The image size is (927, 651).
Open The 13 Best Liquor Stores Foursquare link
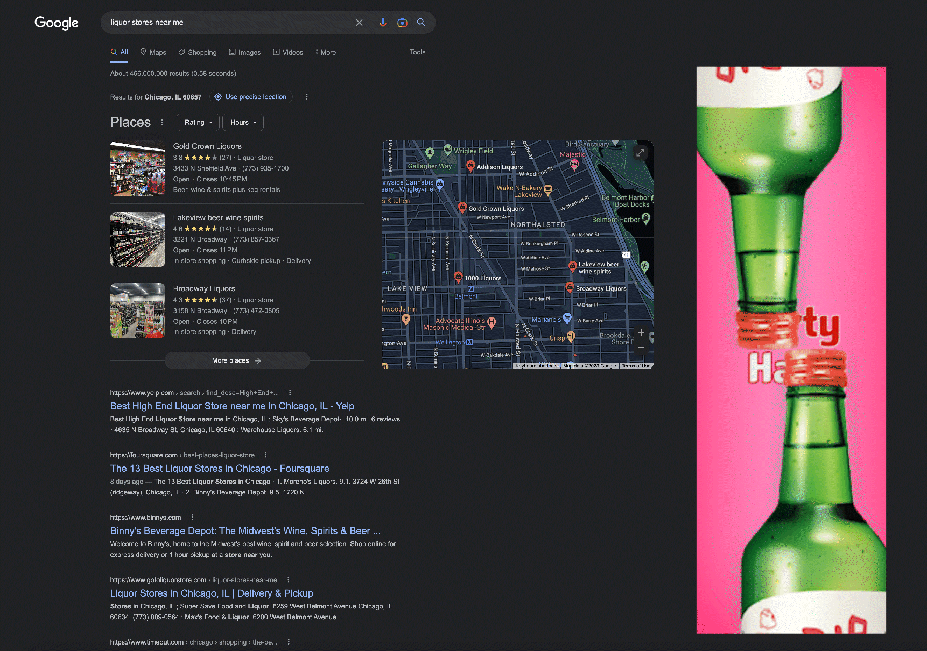[220, 469]
